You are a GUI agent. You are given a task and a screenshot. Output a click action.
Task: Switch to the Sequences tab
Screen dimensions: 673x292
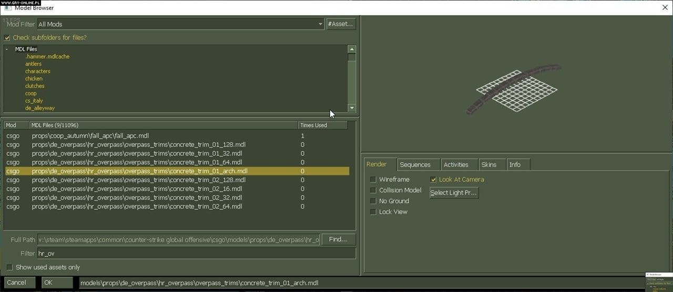click(415, 164)
